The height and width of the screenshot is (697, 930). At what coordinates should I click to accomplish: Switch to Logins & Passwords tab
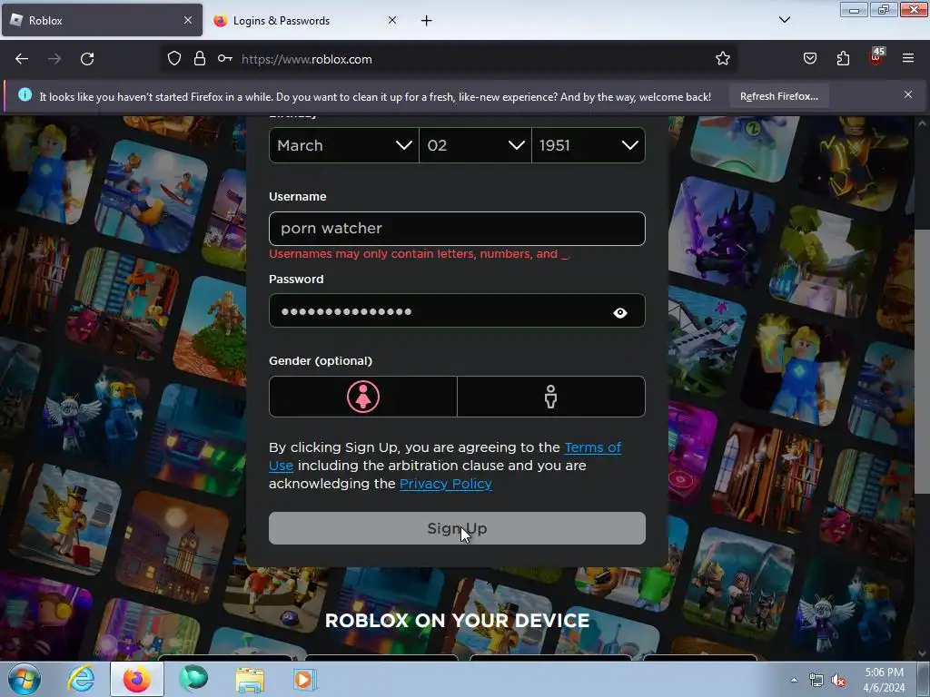[306, 20]
